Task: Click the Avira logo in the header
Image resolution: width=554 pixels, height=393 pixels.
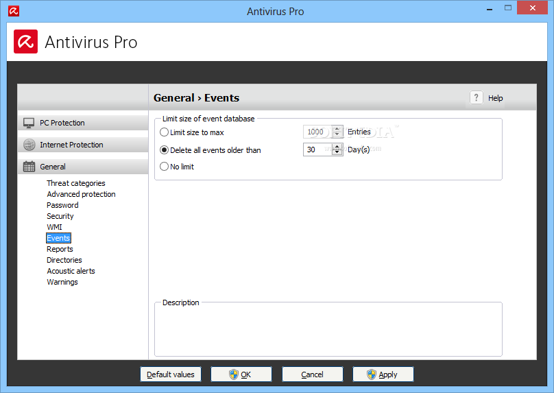Action: point(26,42)
